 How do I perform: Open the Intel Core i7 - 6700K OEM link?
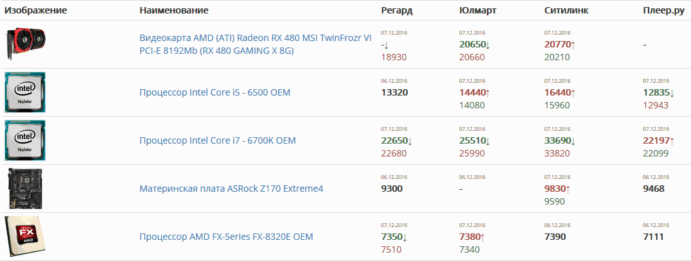[217, 140]
